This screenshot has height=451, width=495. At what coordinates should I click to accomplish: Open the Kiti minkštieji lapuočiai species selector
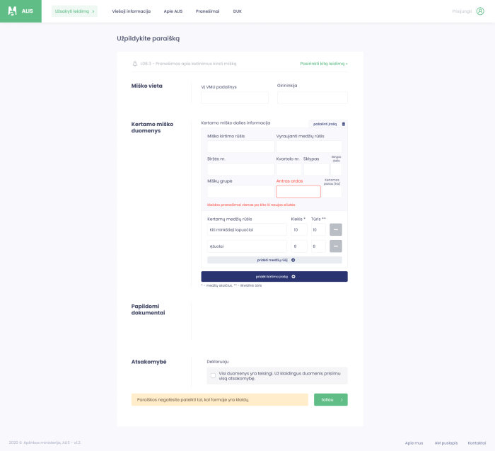pyautogui.click(x=247, y=230)
